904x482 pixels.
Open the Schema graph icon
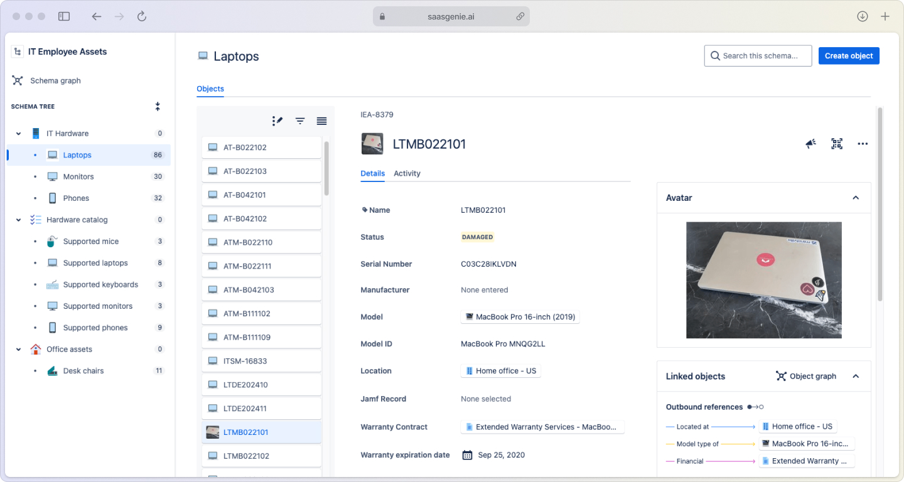pos(18,80)
